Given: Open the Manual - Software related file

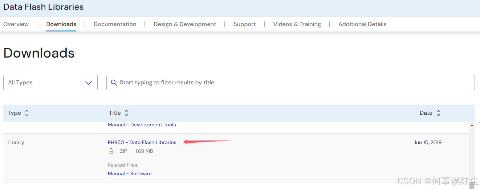Looking at the screenshot, I should [130, 173].
